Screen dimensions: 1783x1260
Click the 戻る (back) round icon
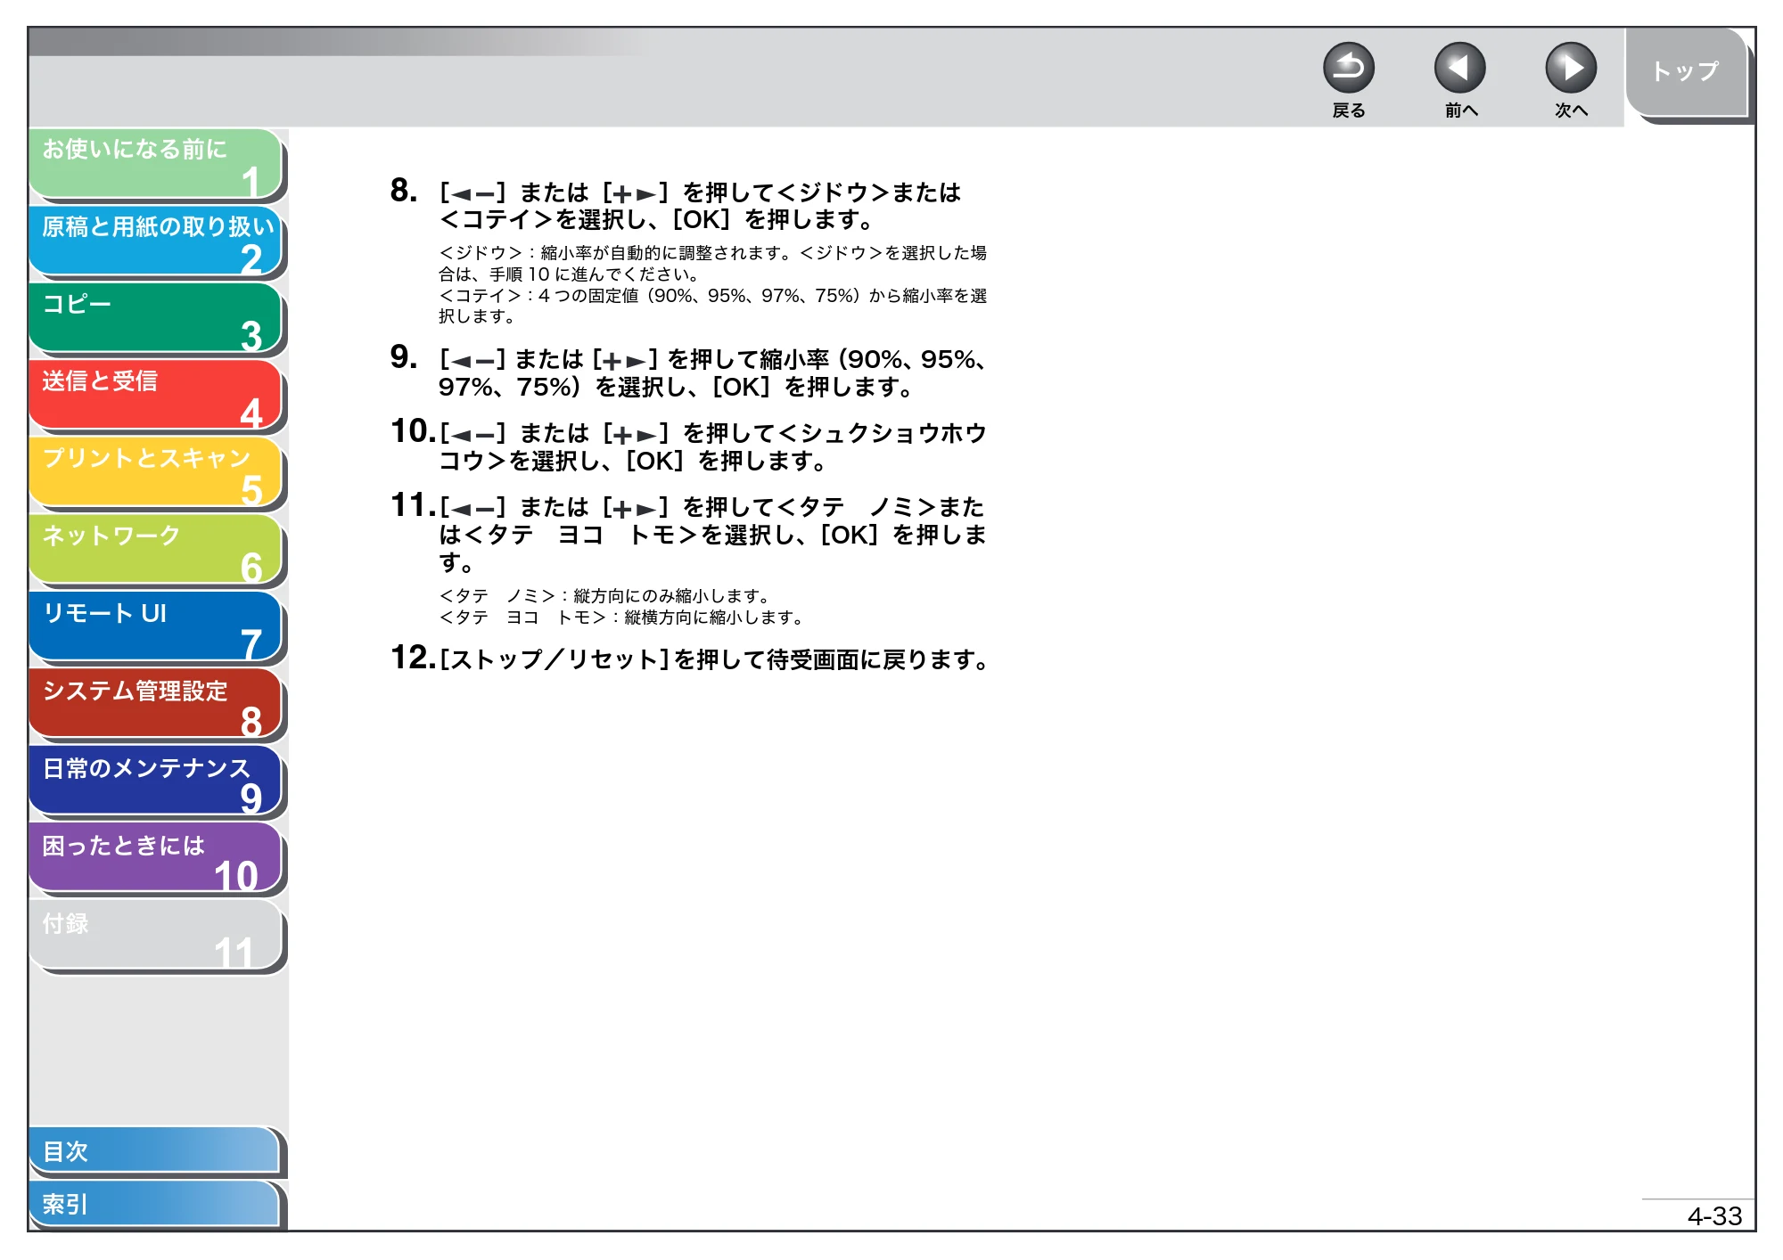tap(1348, 68)
